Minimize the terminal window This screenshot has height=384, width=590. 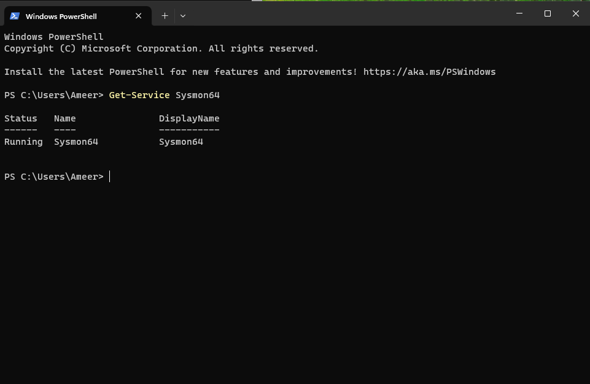pyautogui.click(x=519, y=13)
